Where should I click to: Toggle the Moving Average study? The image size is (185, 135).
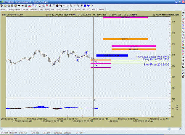(15, 9)
